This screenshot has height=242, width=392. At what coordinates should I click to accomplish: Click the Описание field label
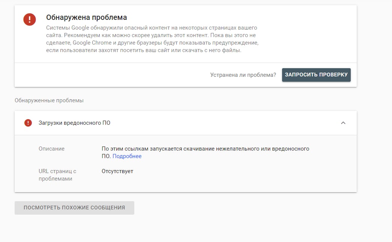point(51,149)
